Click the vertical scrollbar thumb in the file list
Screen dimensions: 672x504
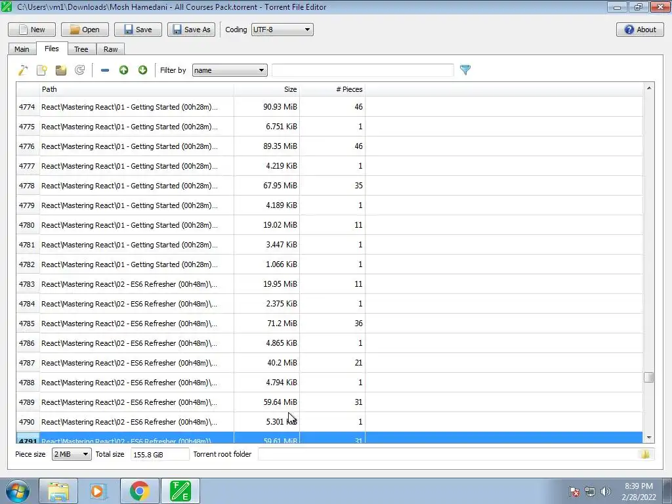[648, 377]
